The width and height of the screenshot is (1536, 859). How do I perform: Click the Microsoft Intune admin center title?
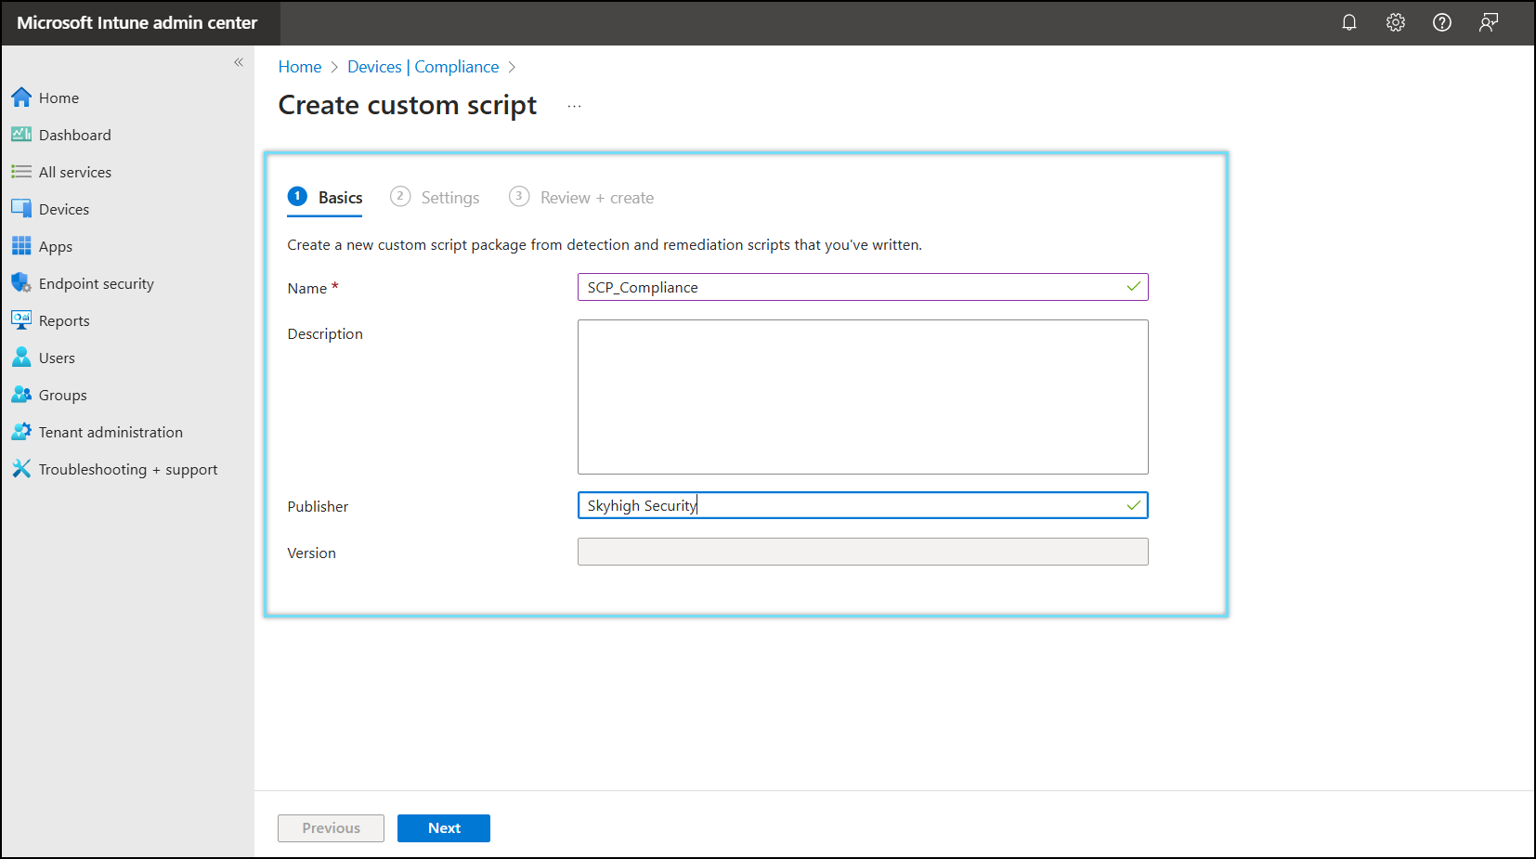coord(137,22)
